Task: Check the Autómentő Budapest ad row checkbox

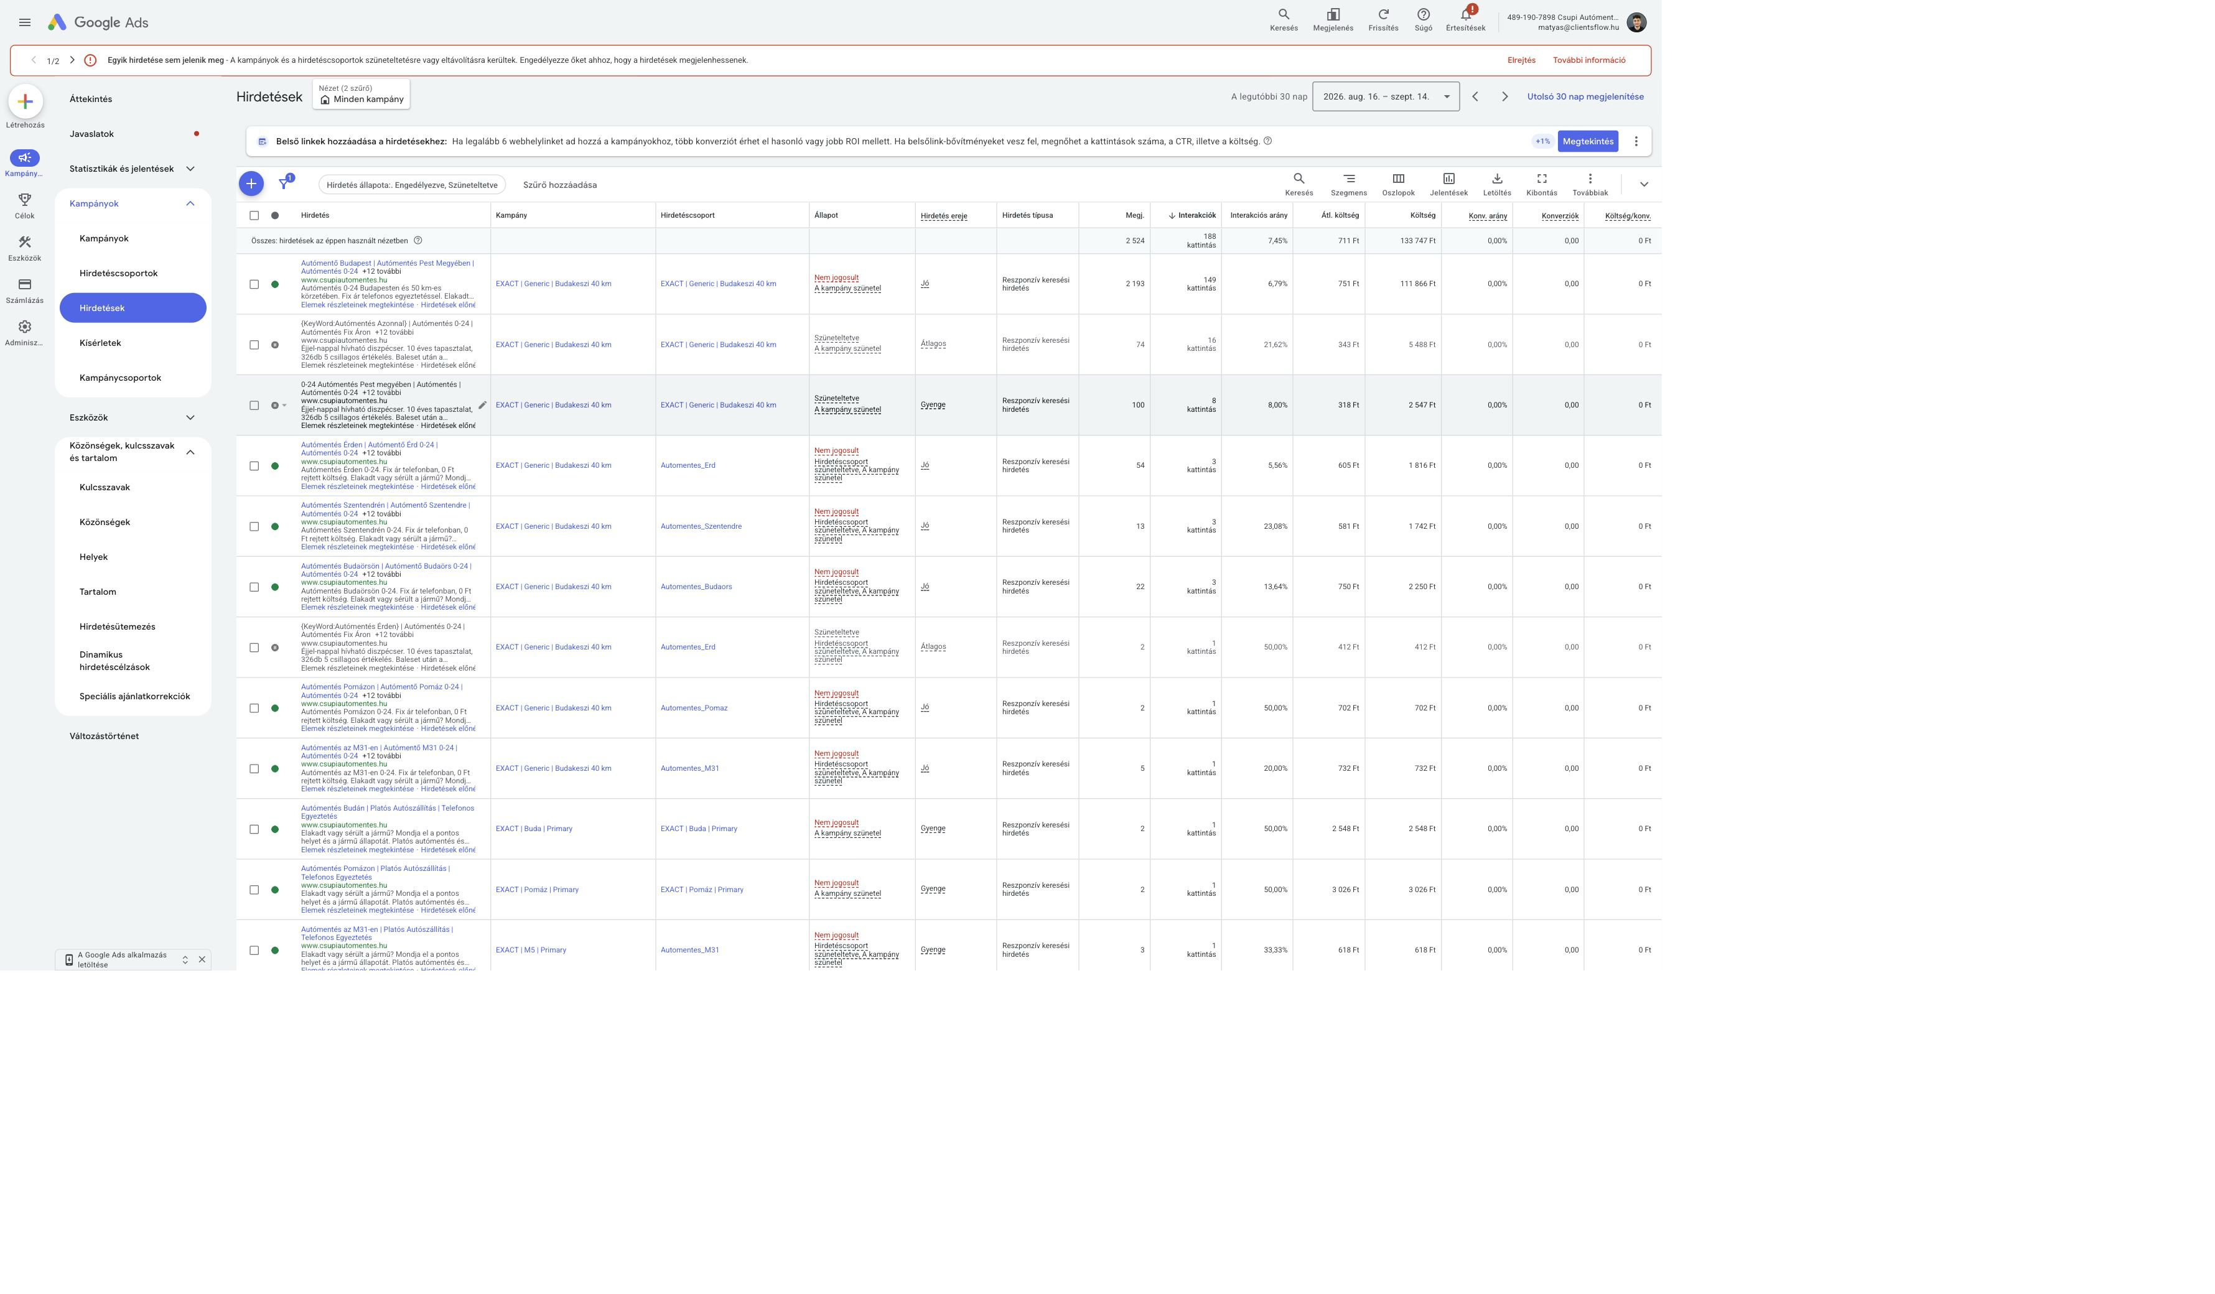Action: 254,284
